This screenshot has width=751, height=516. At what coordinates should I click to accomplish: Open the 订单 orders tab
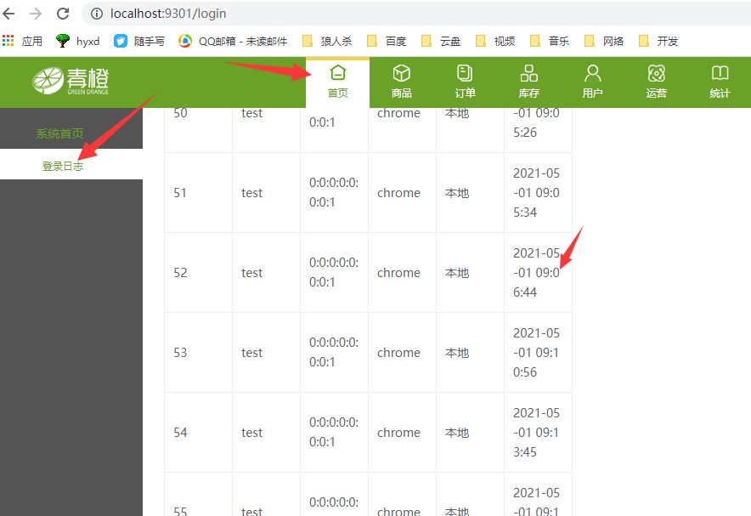(465, 82)
